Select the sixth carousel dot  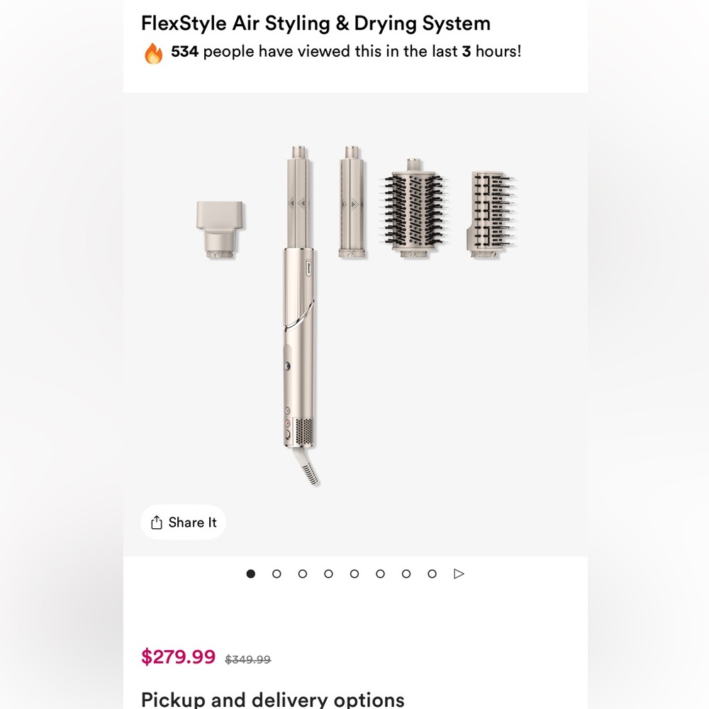tap(381, 573)
